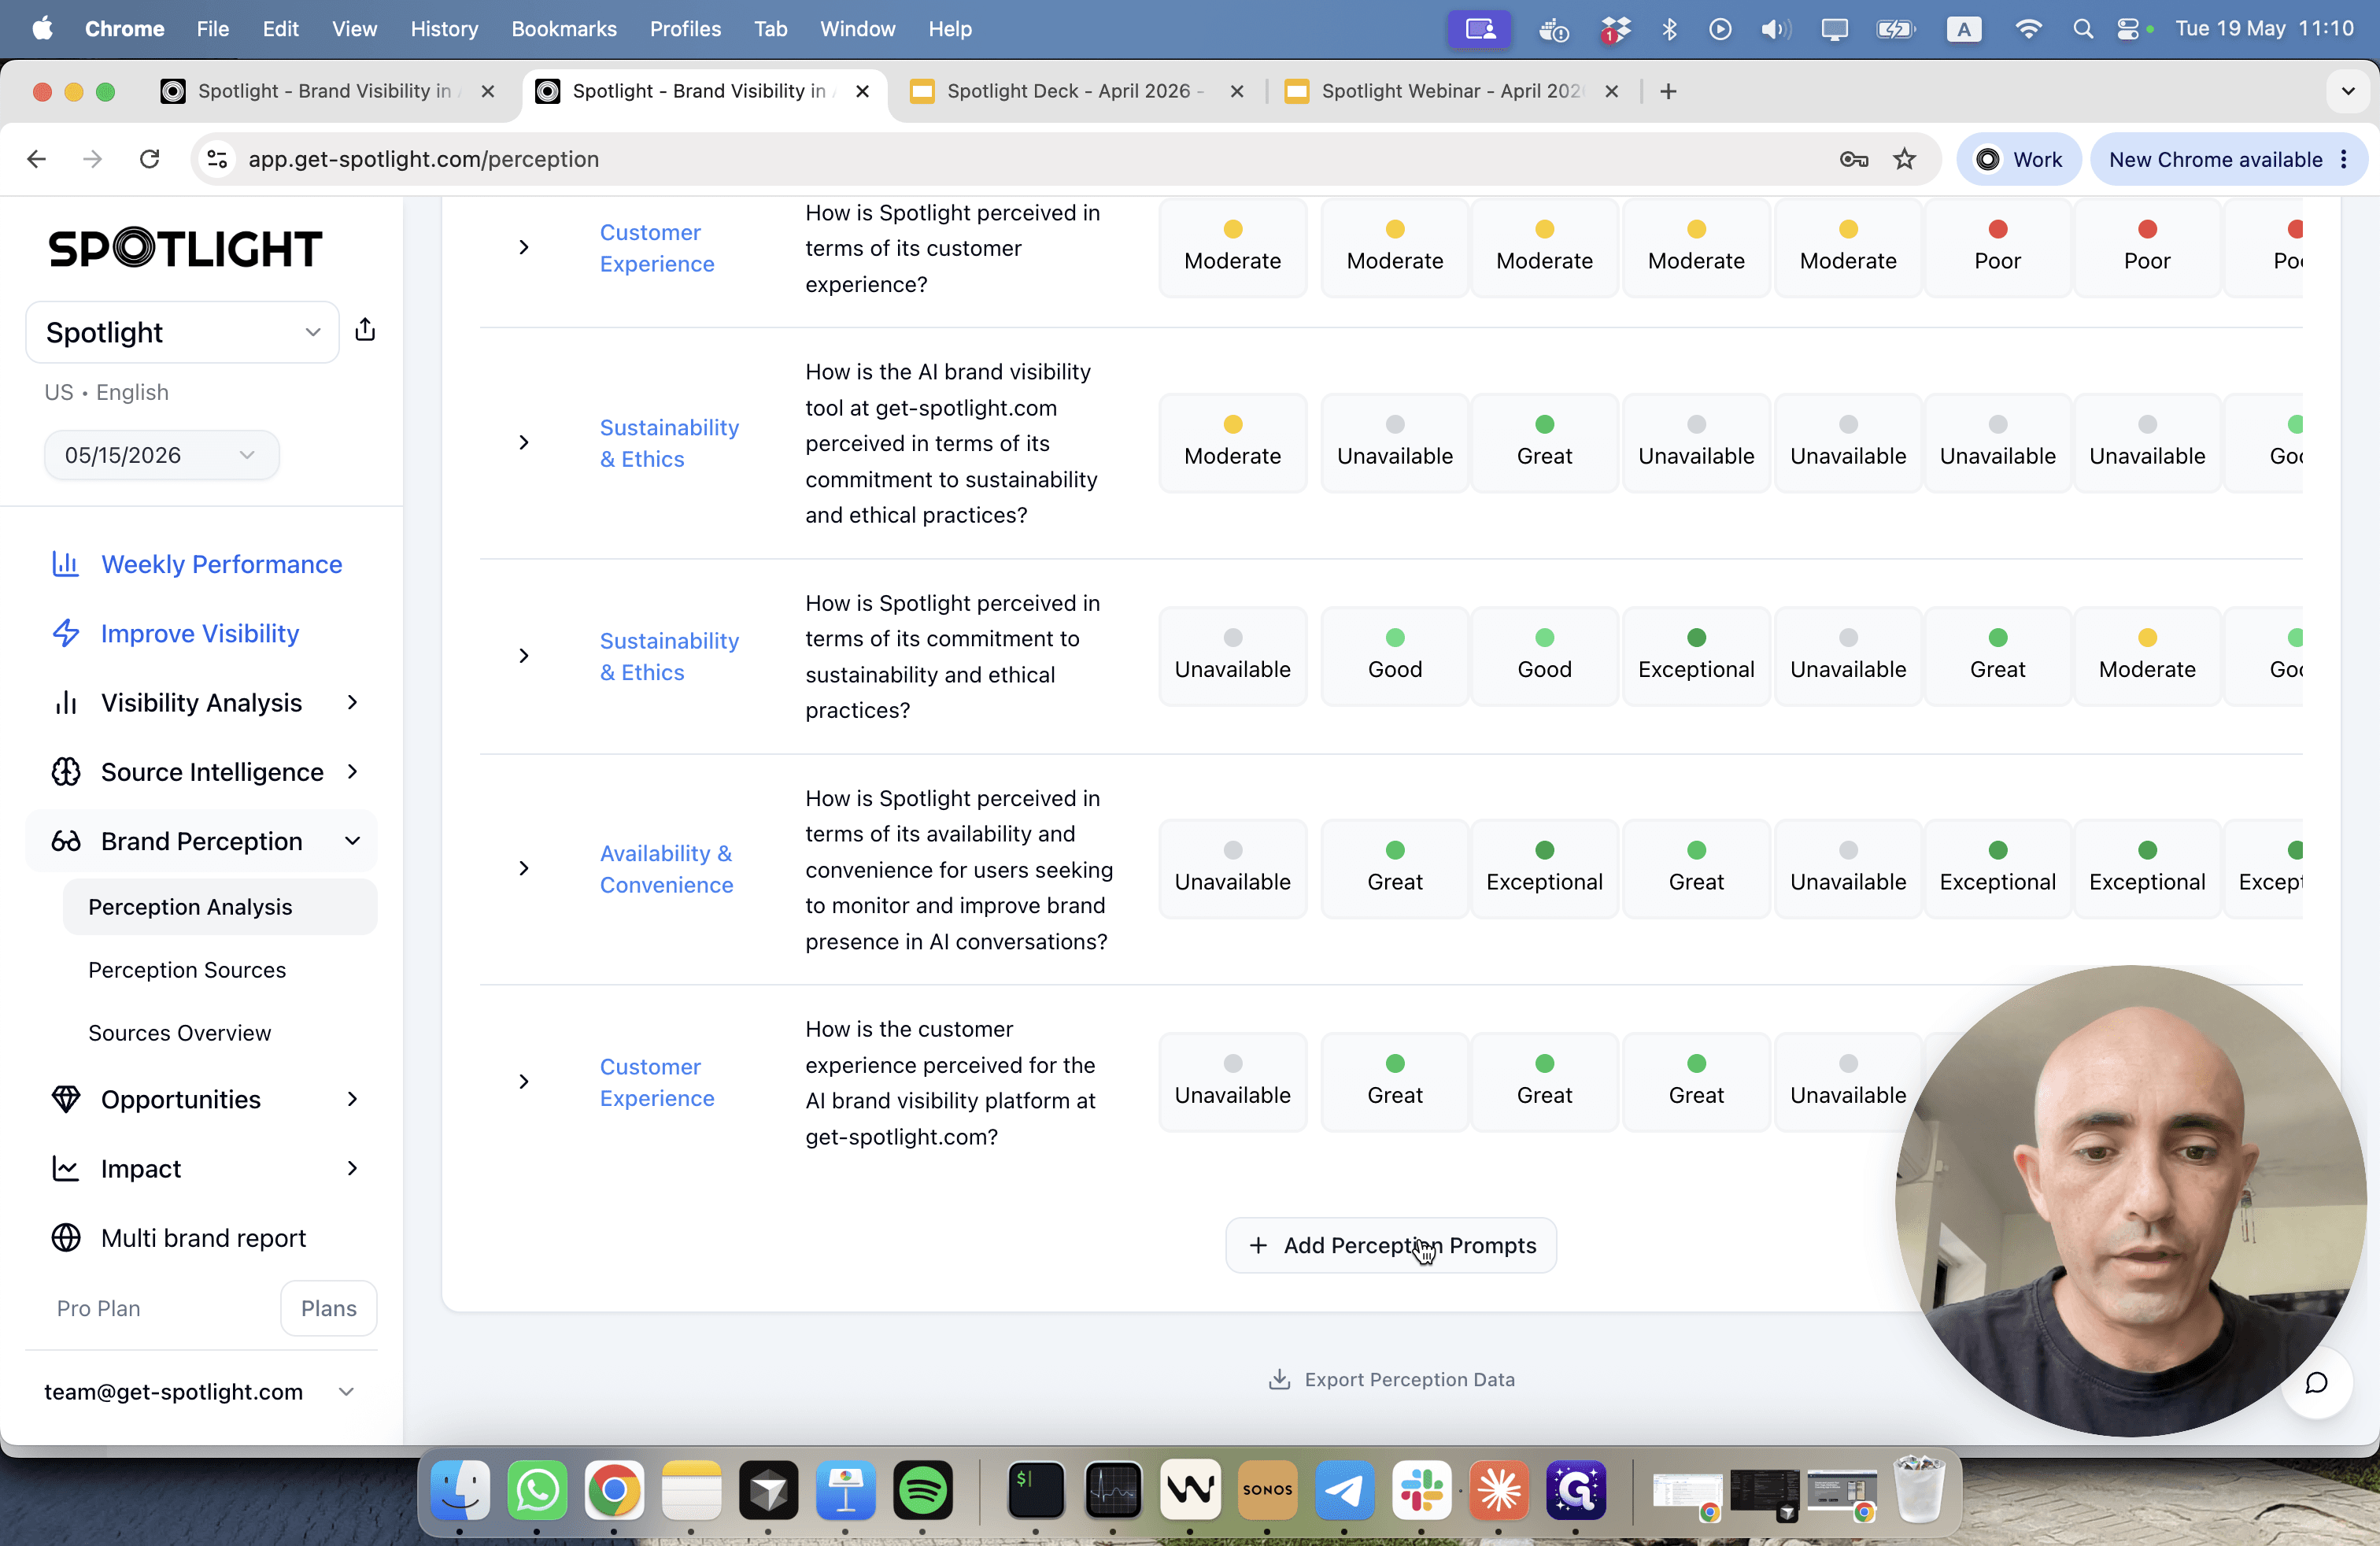Screen dimensions: 2380x1546
Task: Click the Add Perception Prompts button
Action: (x=1391, y=1245)
